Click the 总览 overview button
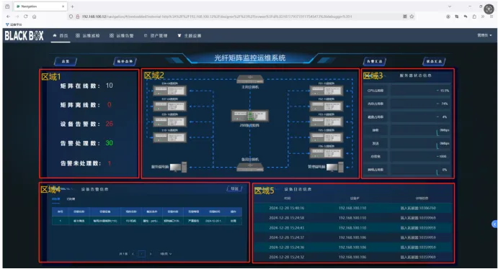The width and height of the screenshot is (498, 269). click(x=66, y=61)
